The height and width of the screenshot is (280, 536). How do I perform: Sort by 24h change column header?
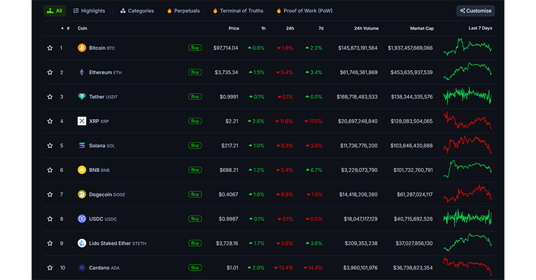[x=290, y=29]
